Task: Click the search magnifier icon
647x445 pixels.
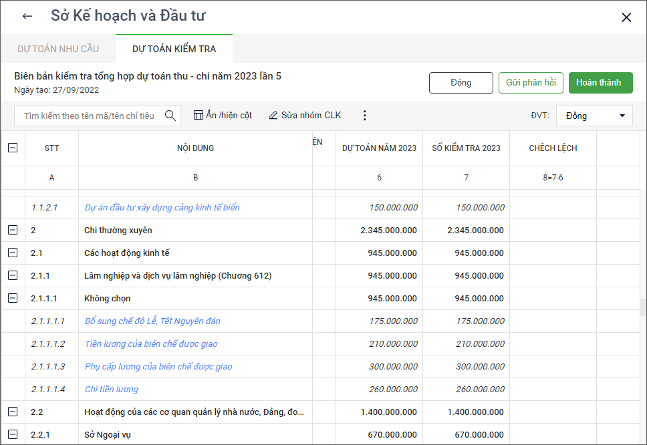Action: (x=170, y=116)
